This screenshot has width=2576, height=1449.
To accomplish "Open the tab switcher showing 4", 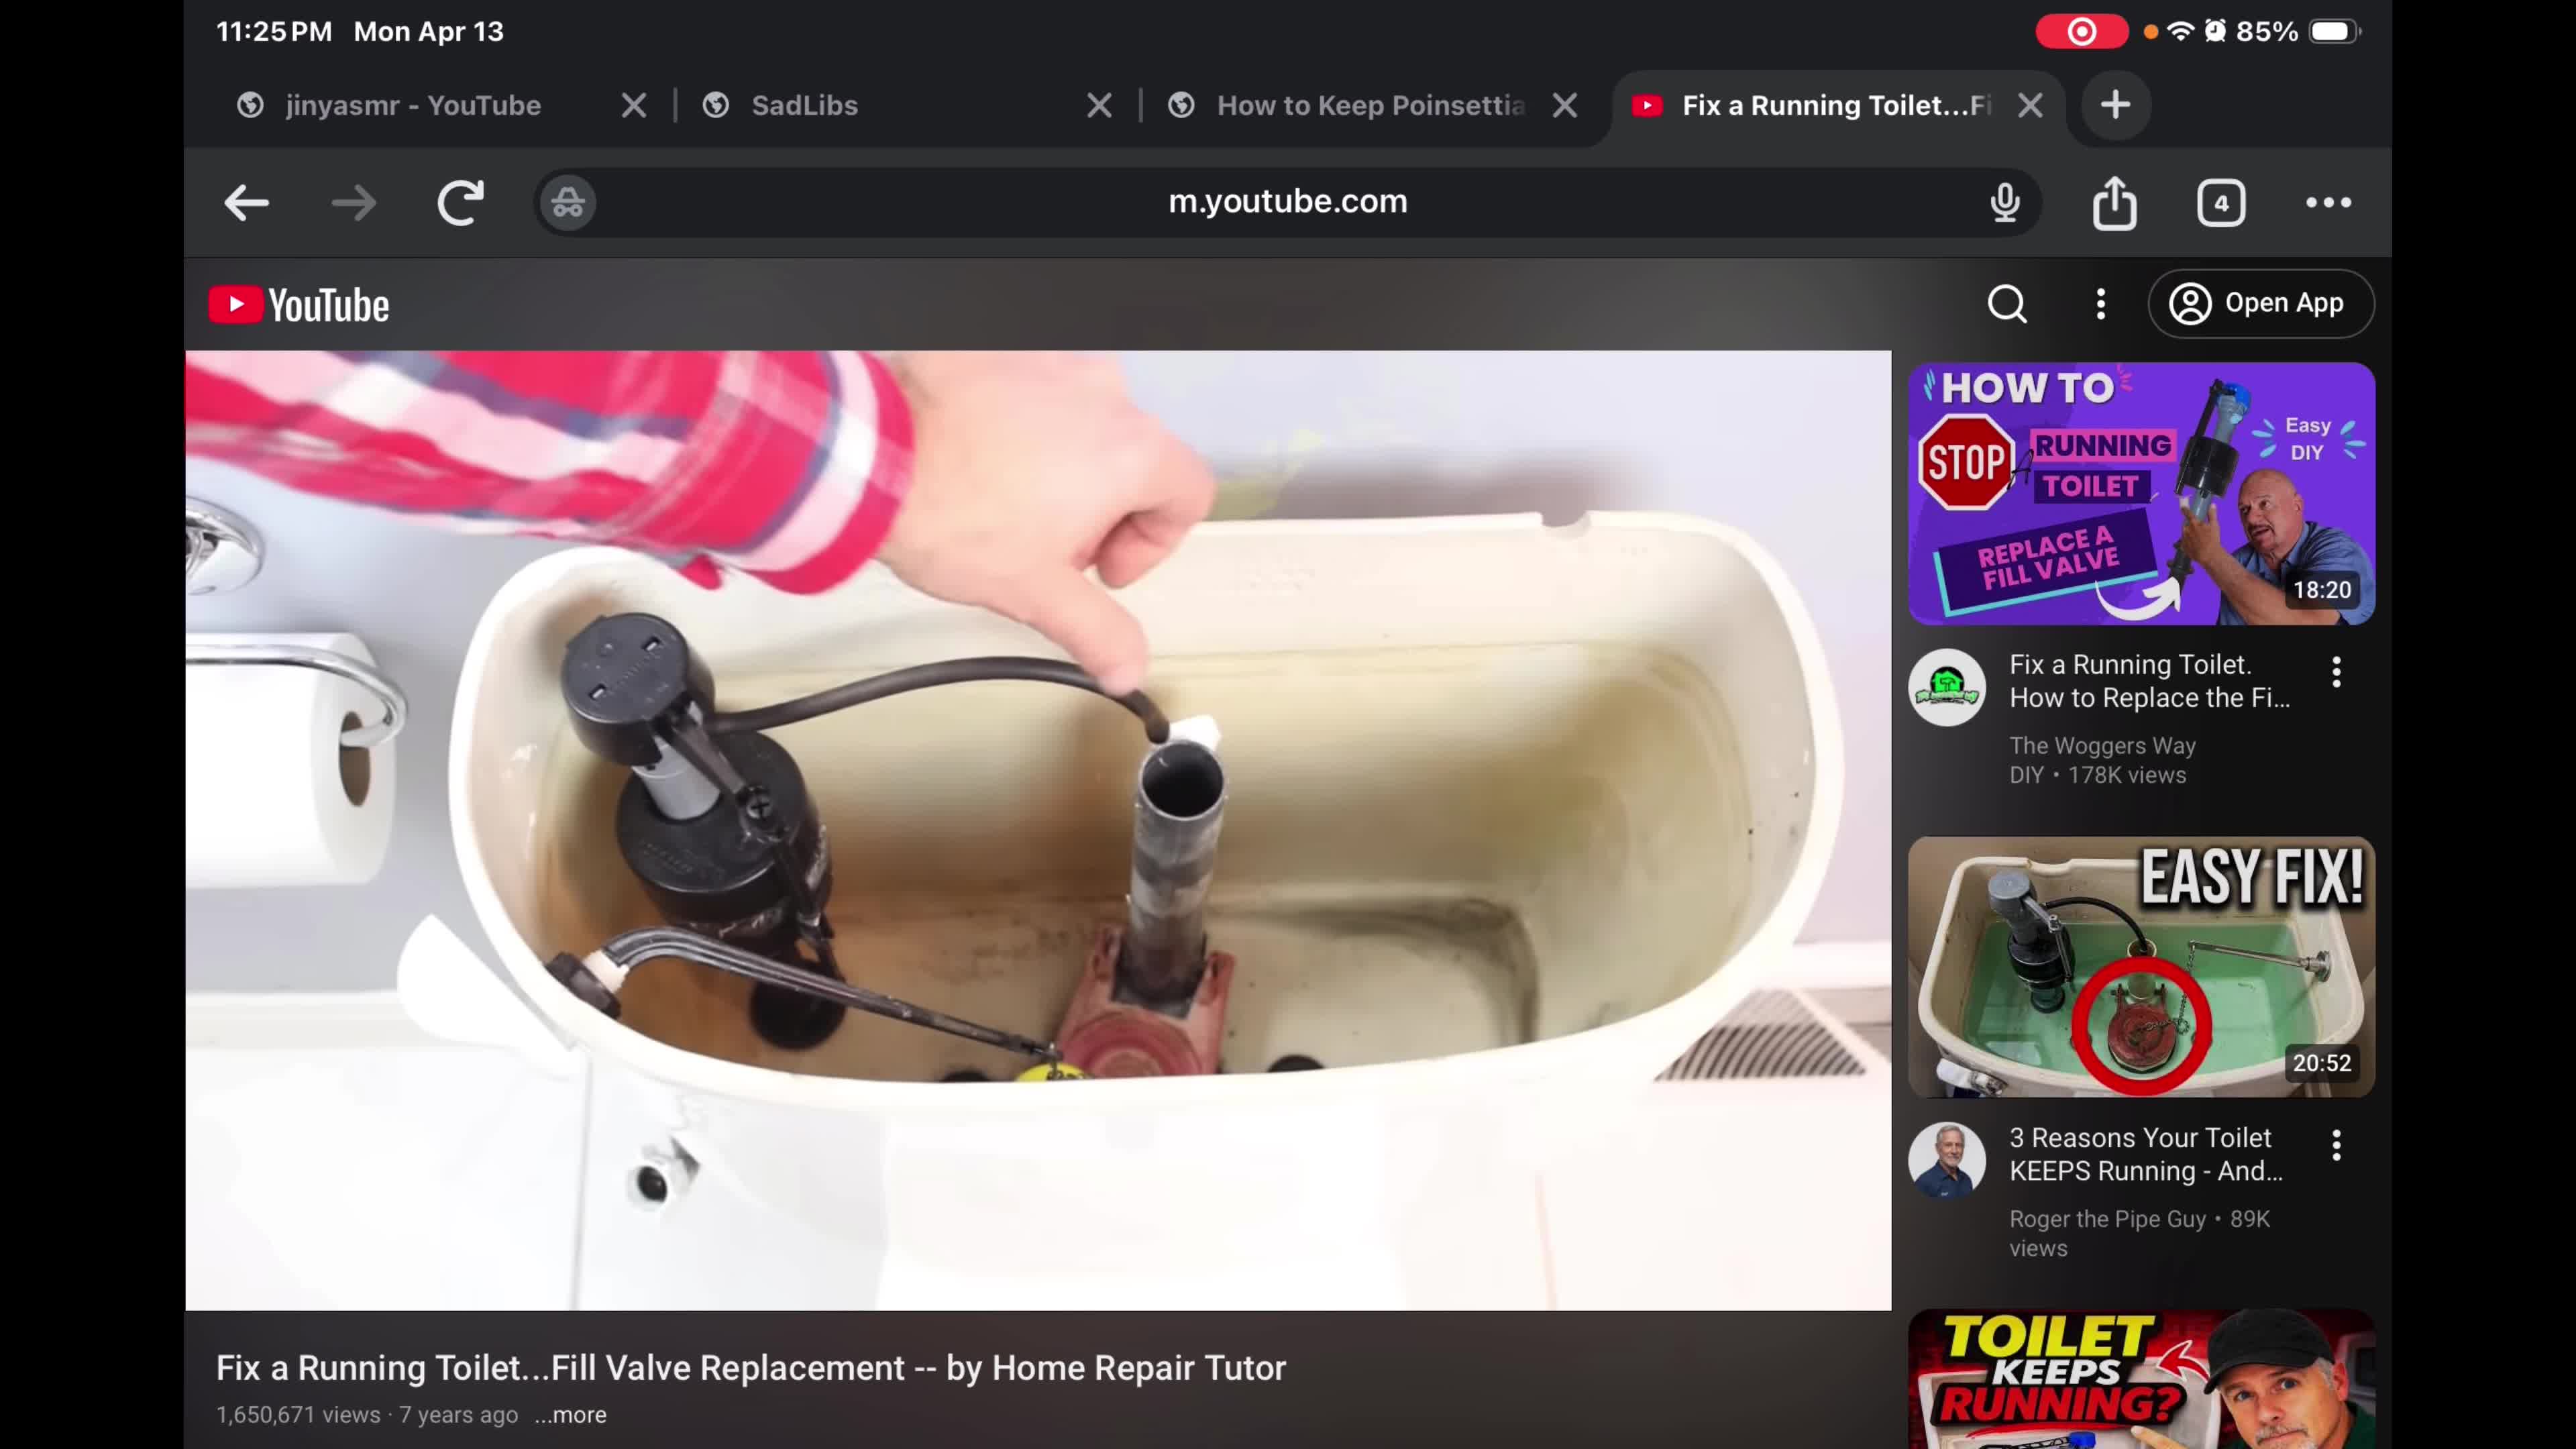I will [2220, 203].
